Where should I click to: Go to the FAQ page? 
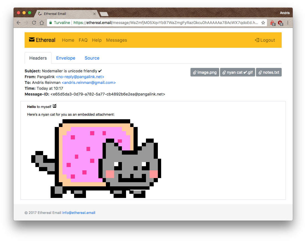83,40
